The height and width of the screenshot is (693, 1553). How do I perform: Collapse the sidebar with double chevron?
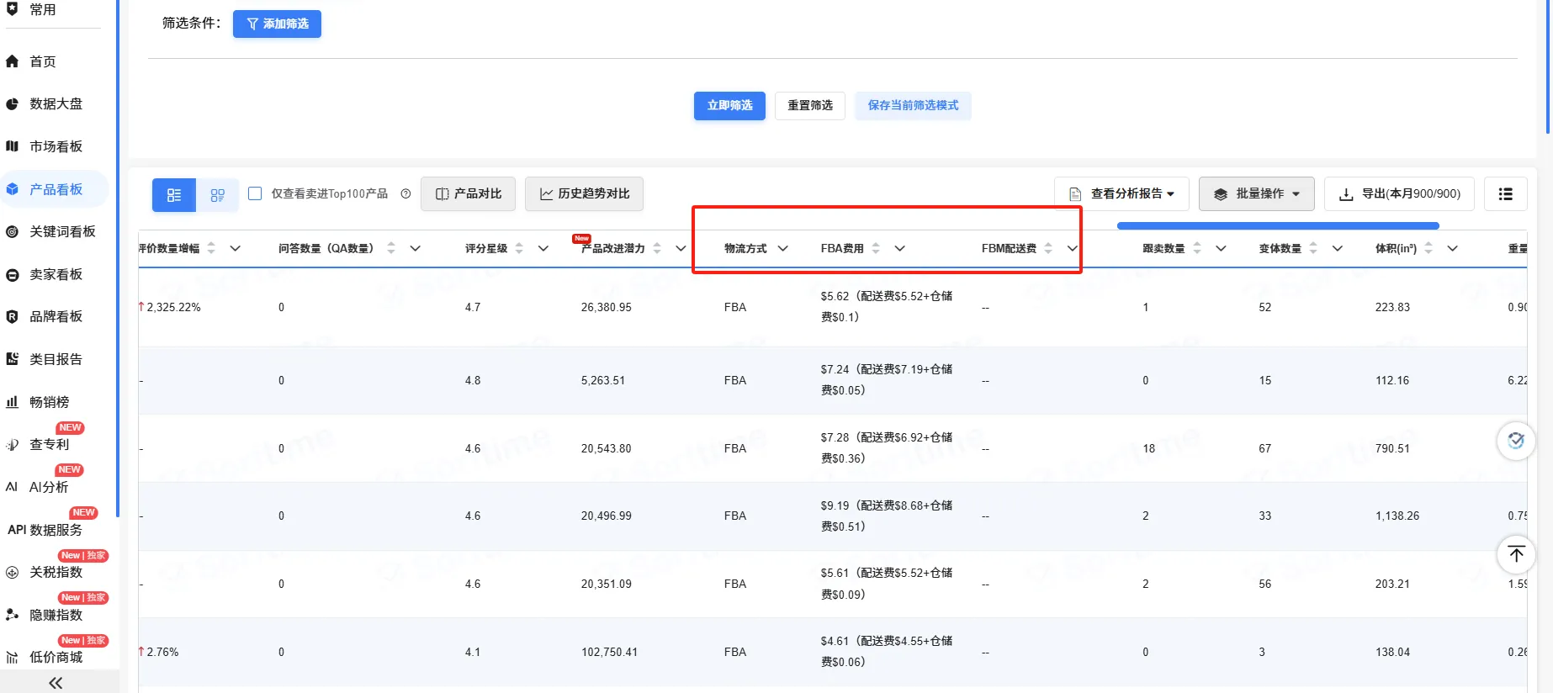click(x=56, y=683)
